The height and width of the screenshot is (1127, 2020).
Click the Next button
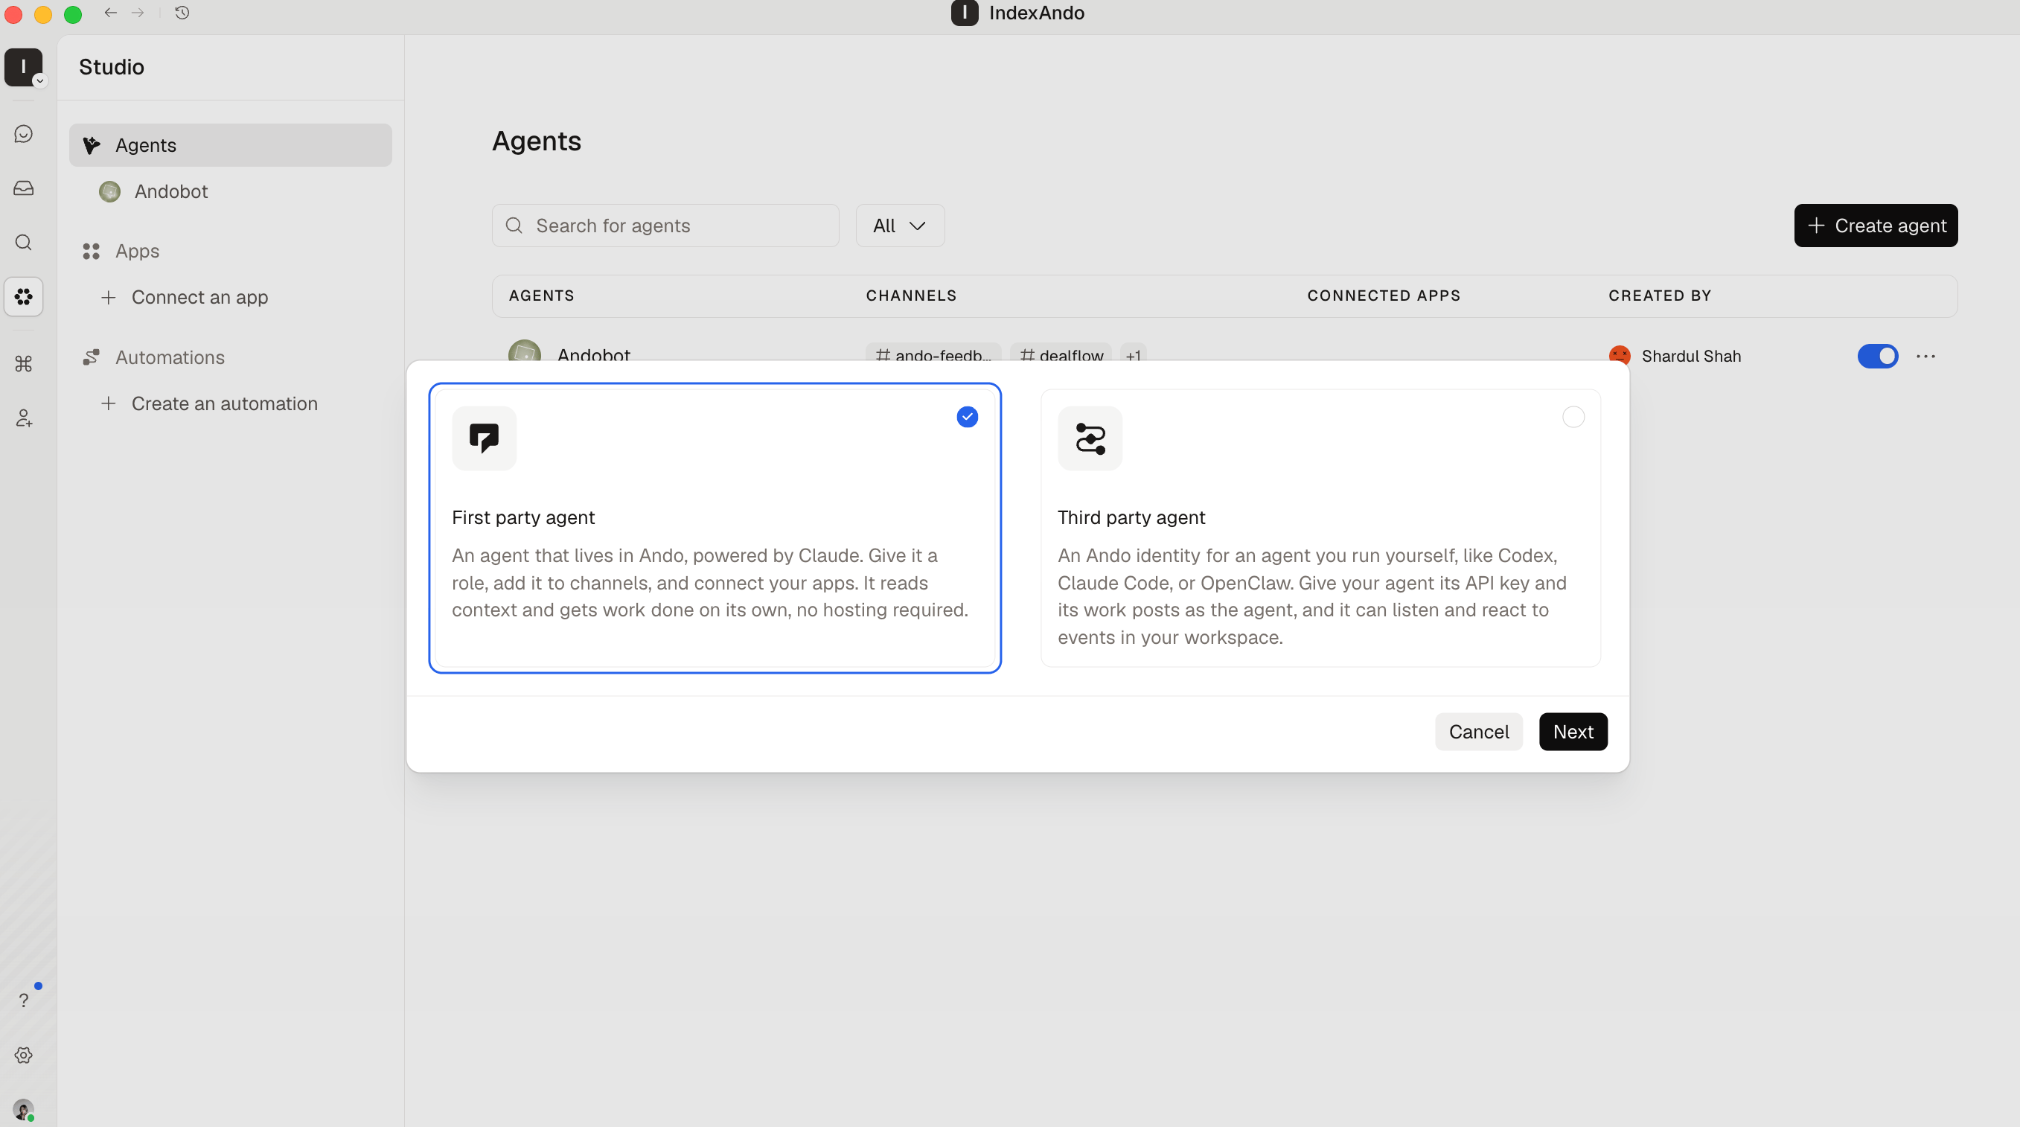point(1572,732)
